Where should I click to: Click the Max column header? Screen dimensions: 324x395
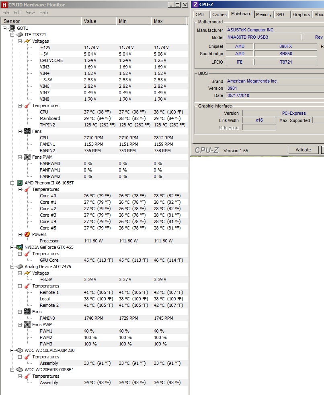click(168, 21)
